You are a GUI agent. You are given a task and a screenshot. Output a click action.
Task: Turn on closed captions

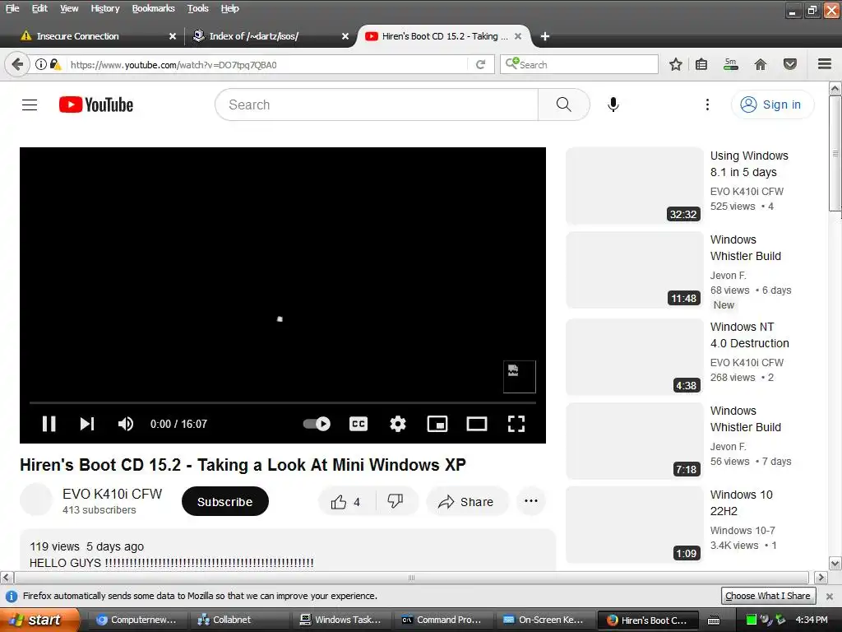tap(359, 424)
